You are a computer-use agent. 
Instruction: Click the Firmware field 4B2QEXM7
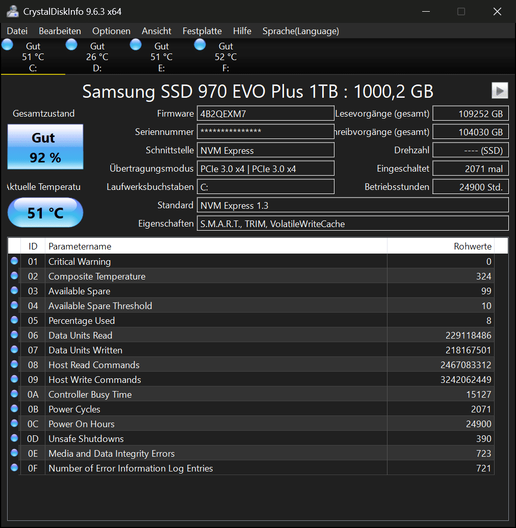point(266,114)
